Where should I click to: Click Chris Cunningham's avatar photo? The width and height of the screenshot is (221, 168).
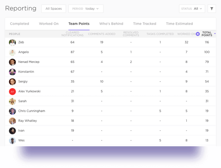pyautogui.click(x=12, y=111)
